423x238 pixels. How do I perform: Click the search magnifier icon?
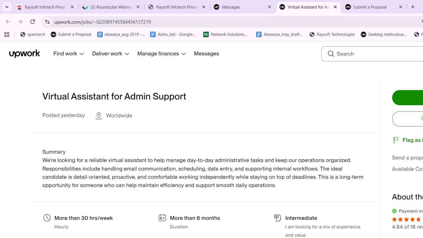point(331,54)
